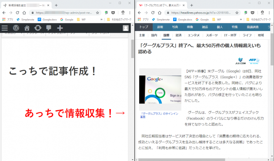The width and height of the screenshot is (274, 161).
Task: Click the updates refresh icon in WordPress bar
Action: click(x=38, y=28)
